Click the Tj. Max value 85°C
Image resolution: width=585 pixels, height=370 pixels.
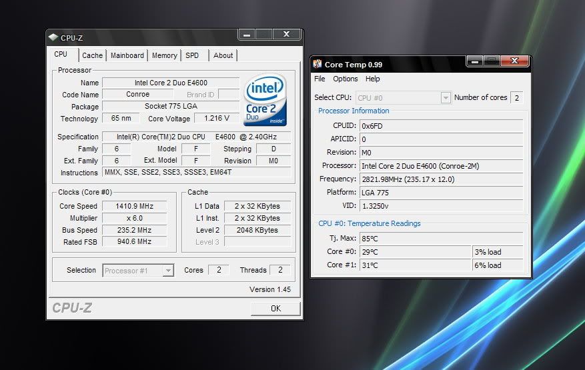coord(441,239)
